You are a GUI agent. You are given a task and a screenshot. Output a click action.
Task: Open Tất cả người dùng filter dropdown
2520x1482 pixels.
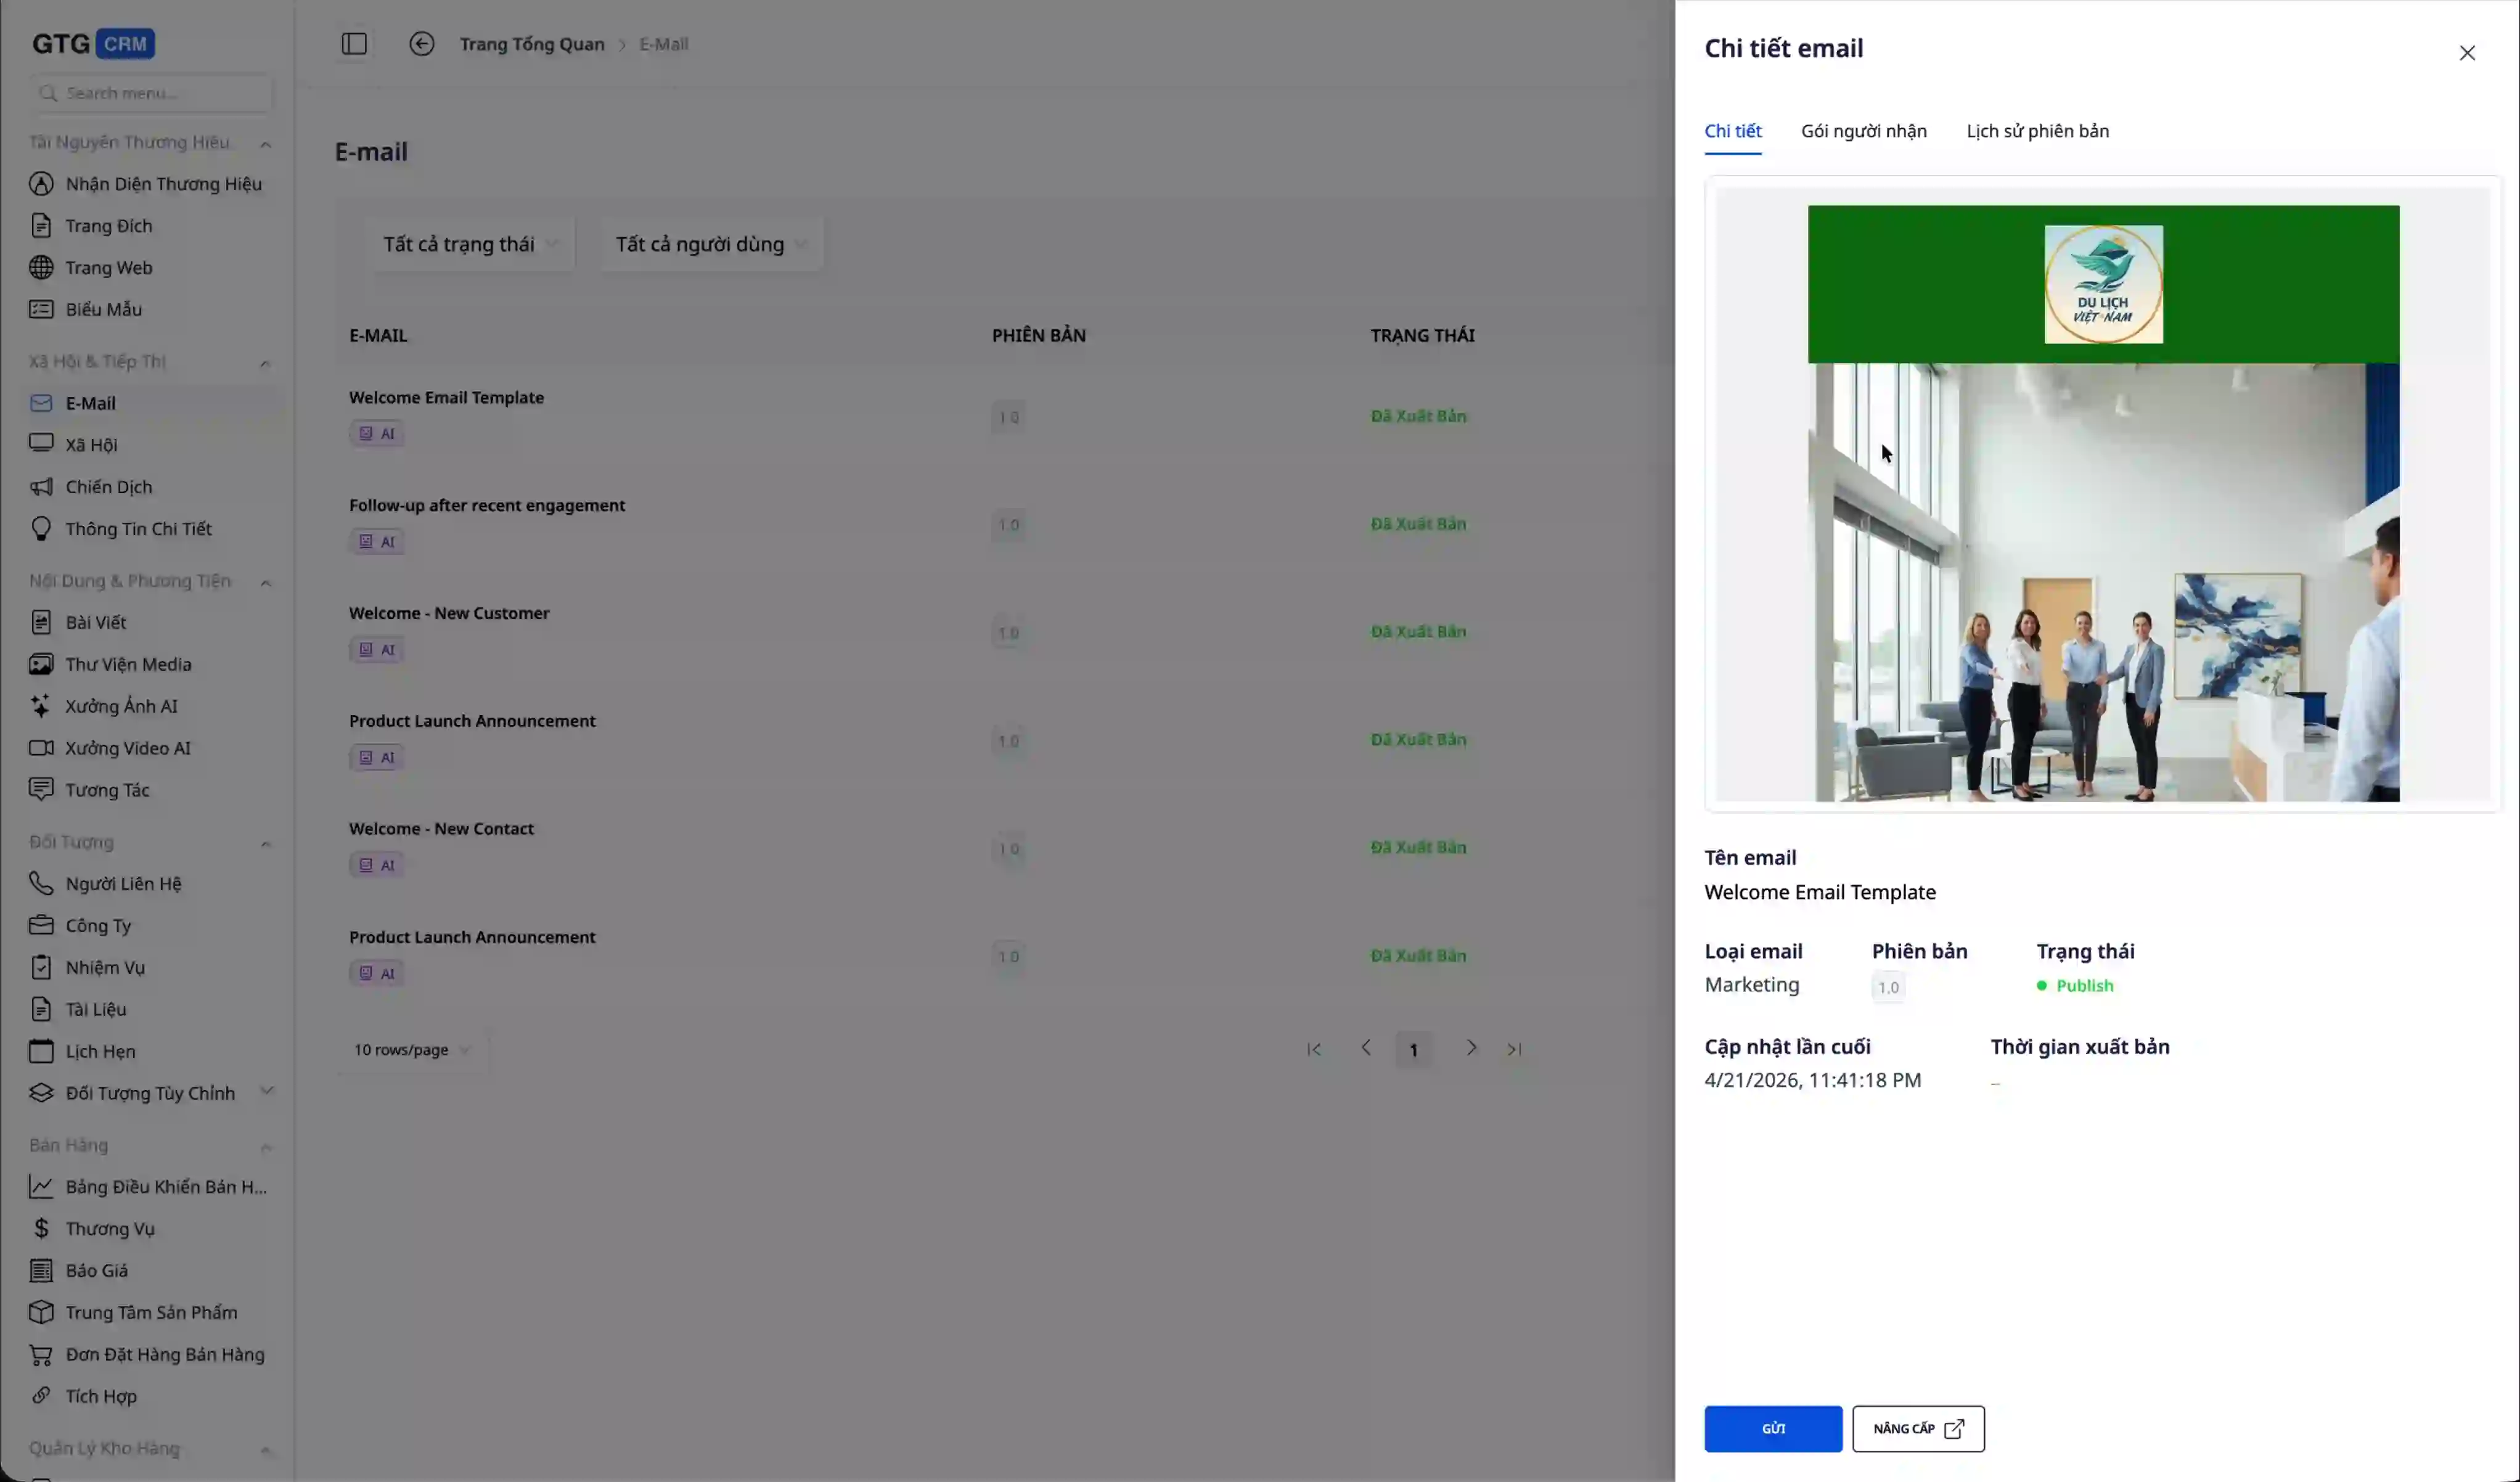pyautogui.click(x=711, y=244)
